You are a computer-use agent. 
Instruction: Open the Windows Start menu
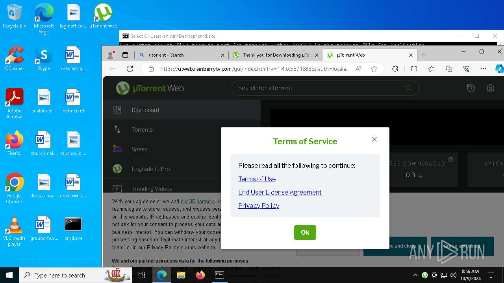tap(9, 275)
